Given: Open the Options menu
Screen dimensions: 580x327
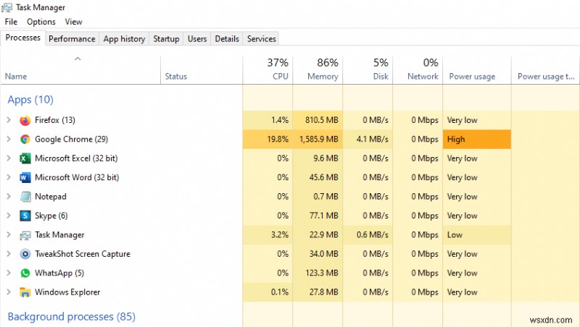Looking at the screenshot, I should pyautogui.click(x=41, y=22).
